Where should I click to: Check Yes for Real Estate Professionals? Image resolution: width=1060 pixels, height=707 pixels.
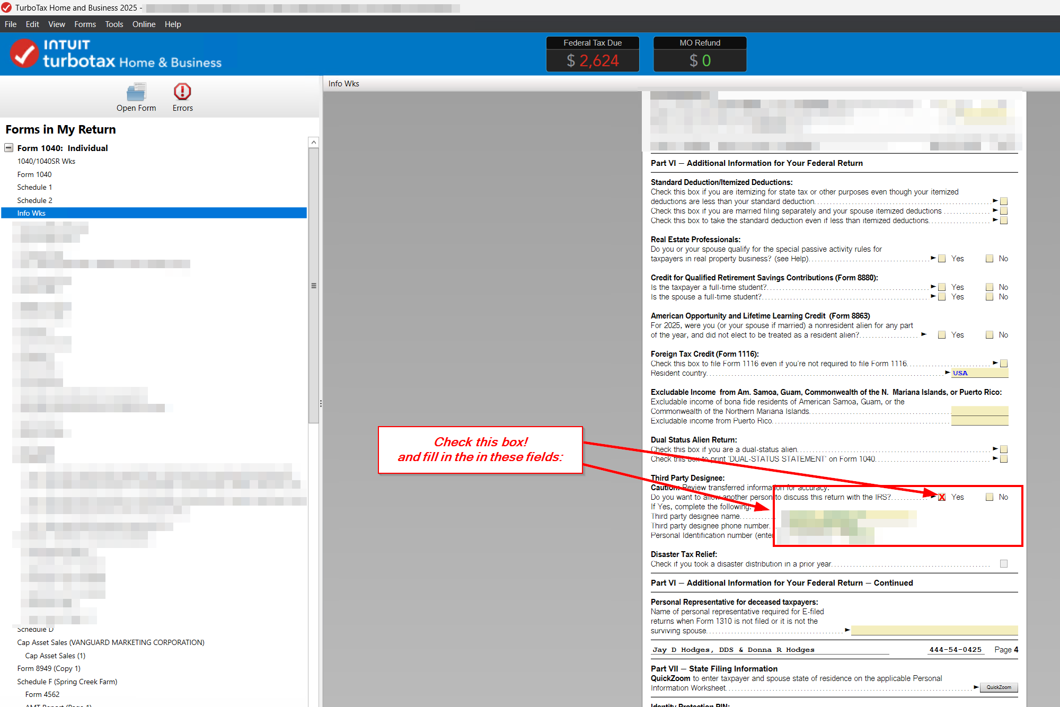click(x=942, y=259)
